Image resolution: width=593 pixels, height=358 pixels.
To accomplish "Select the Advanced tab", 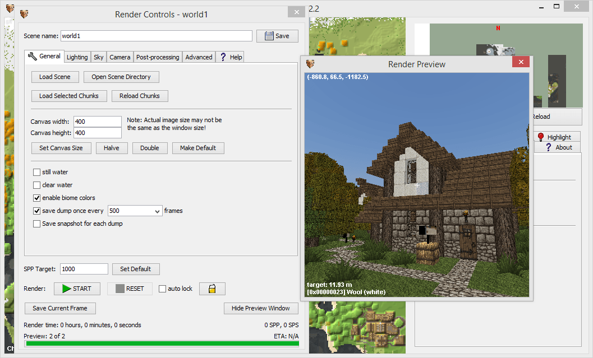I will pyautogui.click(x=199, y=57).
